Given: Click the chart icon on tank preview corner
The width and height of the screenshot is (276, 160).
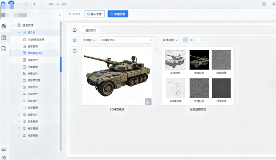Looking at the screenshot, I should click(148, 101).
